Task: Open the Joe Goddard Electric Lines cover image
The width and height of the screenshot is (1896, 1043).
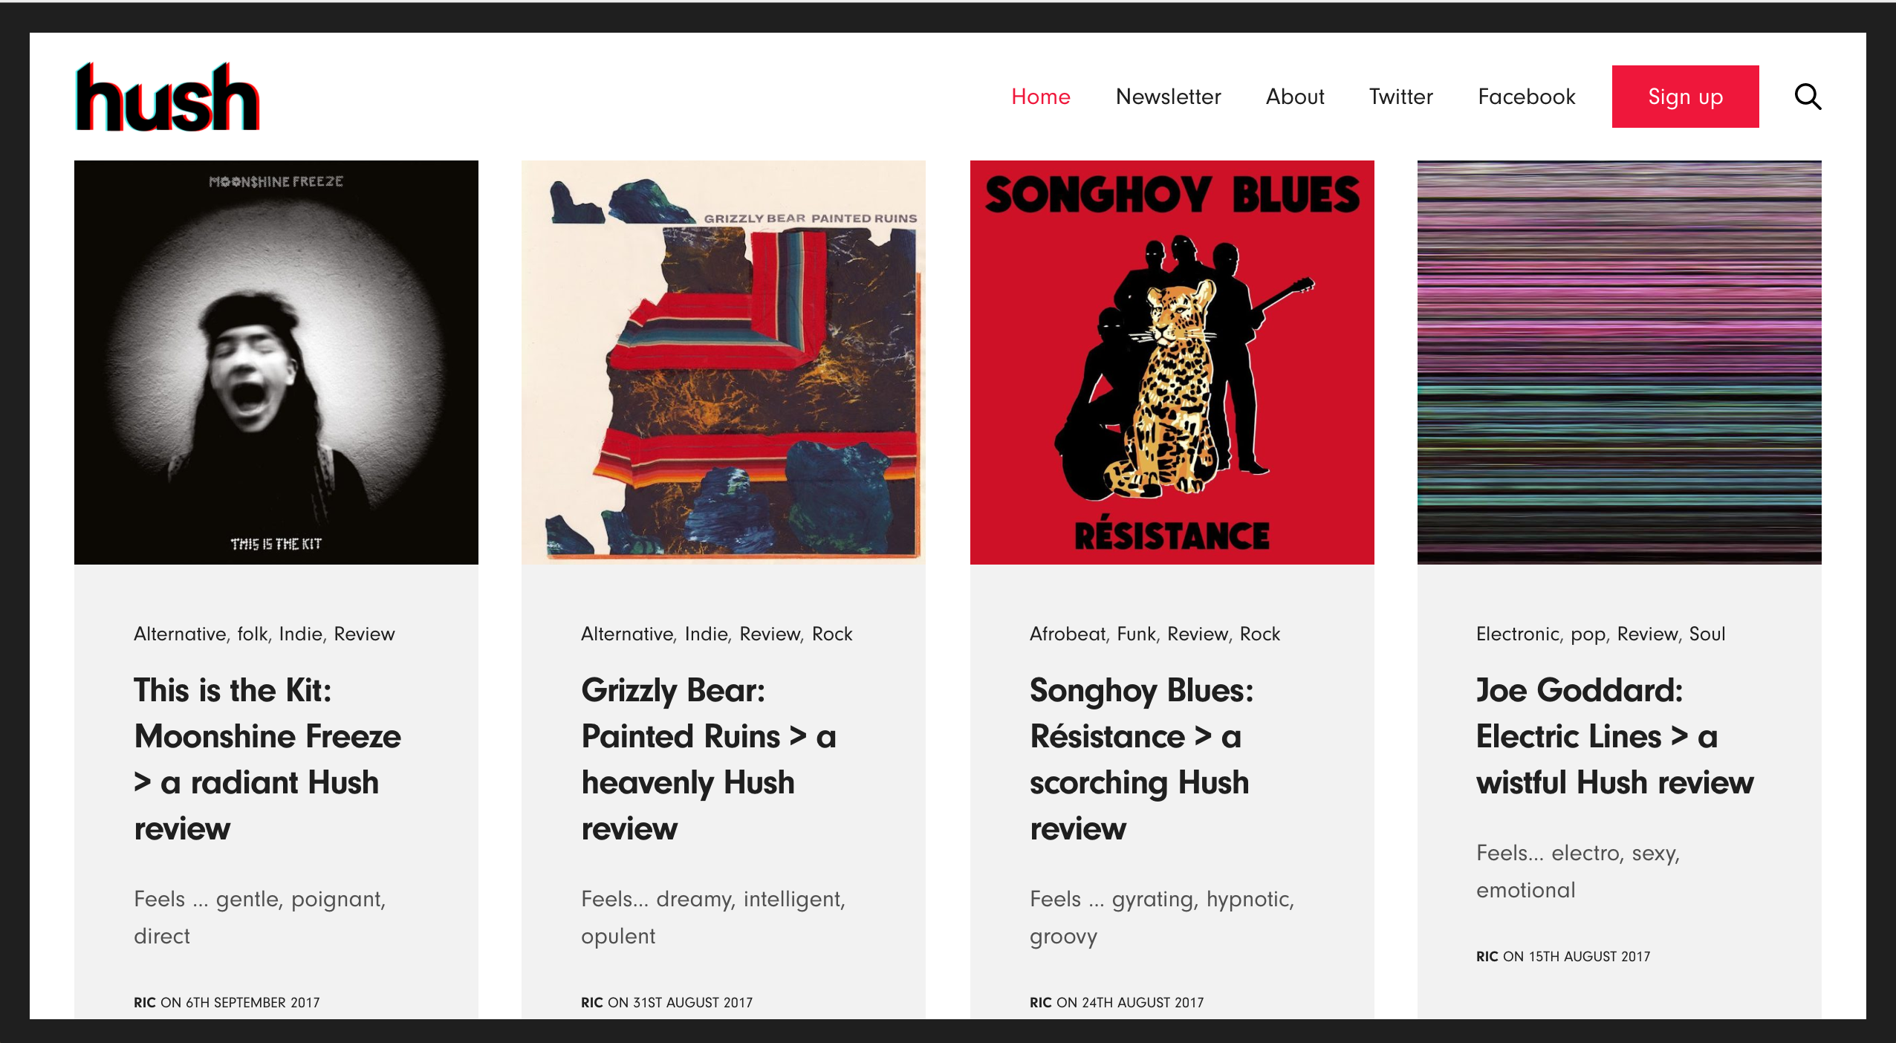Action: [1619, 363]
